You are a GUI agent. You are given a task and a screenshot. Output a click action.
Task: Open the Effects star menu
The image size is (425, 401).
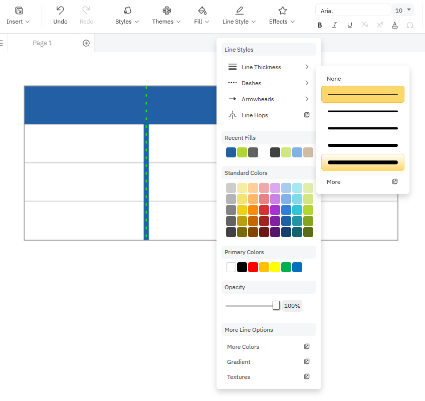point(282,11)
